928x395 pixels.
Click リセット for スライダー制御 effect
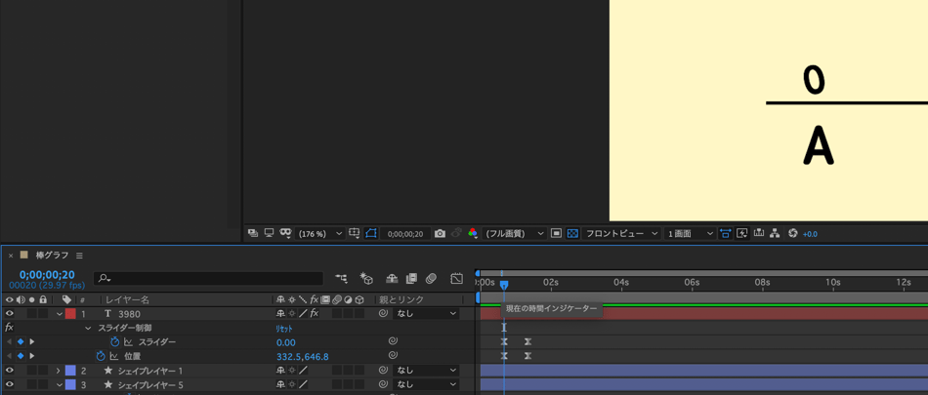[x=284, y=329]
